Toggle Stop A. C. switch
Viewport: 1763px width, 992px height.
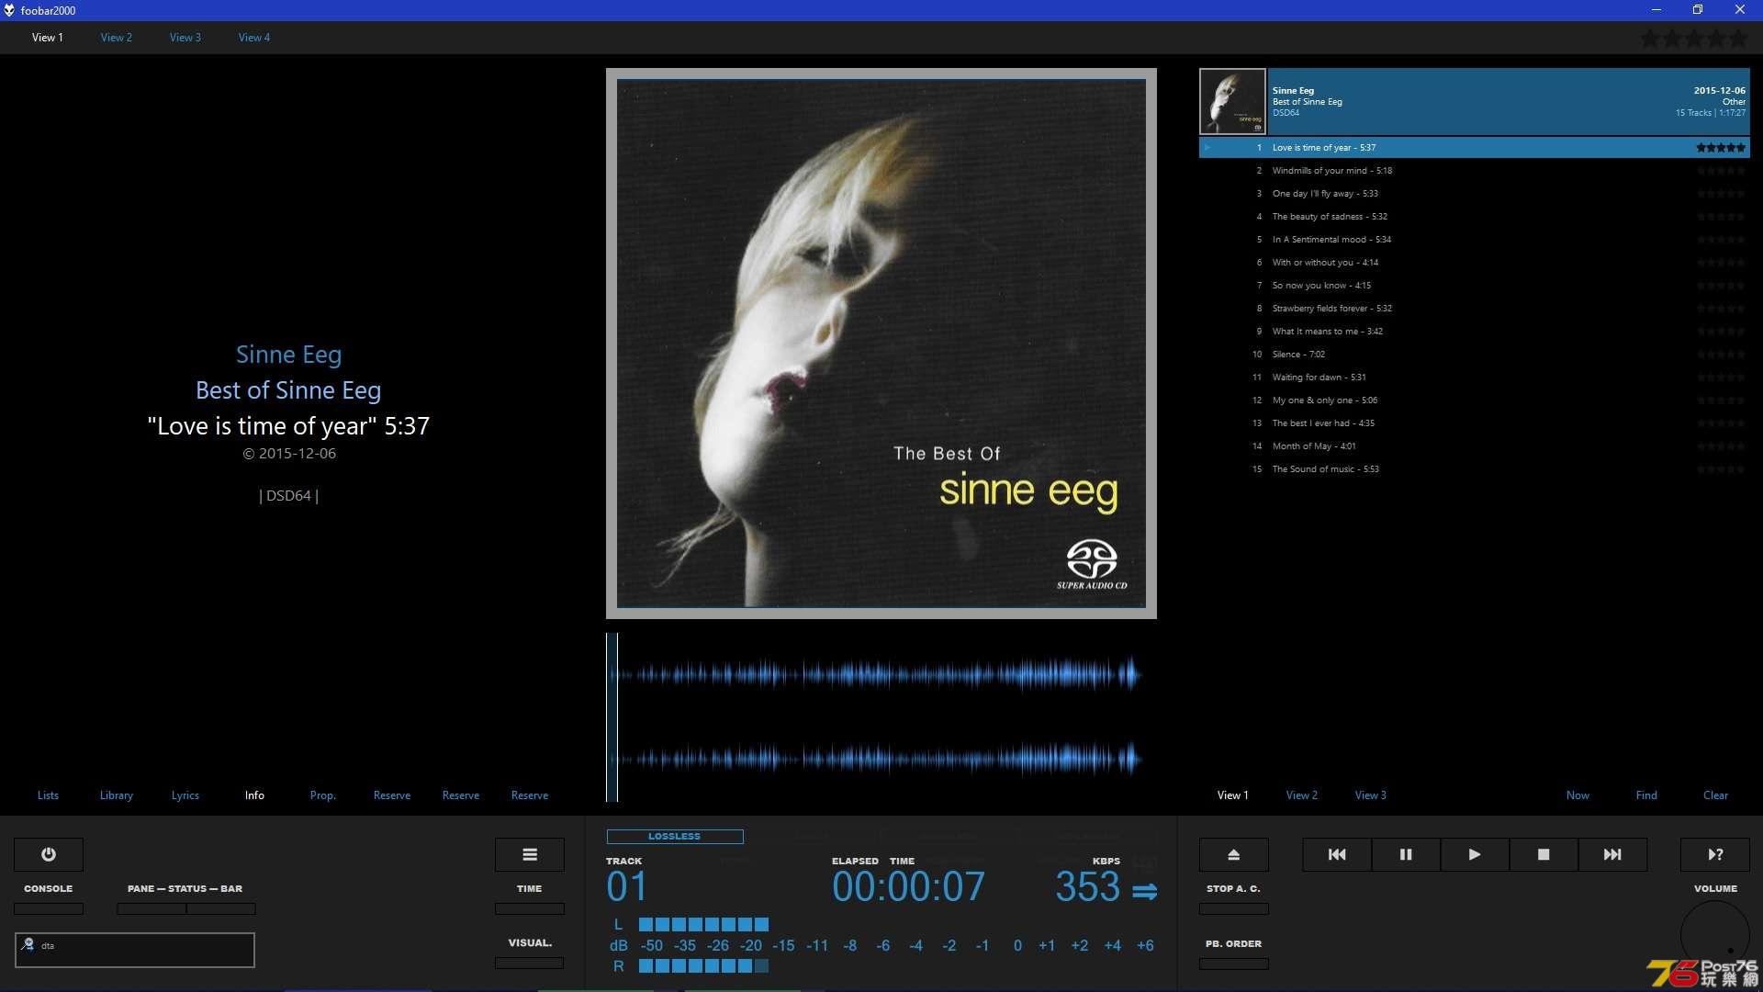pyautogui.click(x=1234, y=908)
